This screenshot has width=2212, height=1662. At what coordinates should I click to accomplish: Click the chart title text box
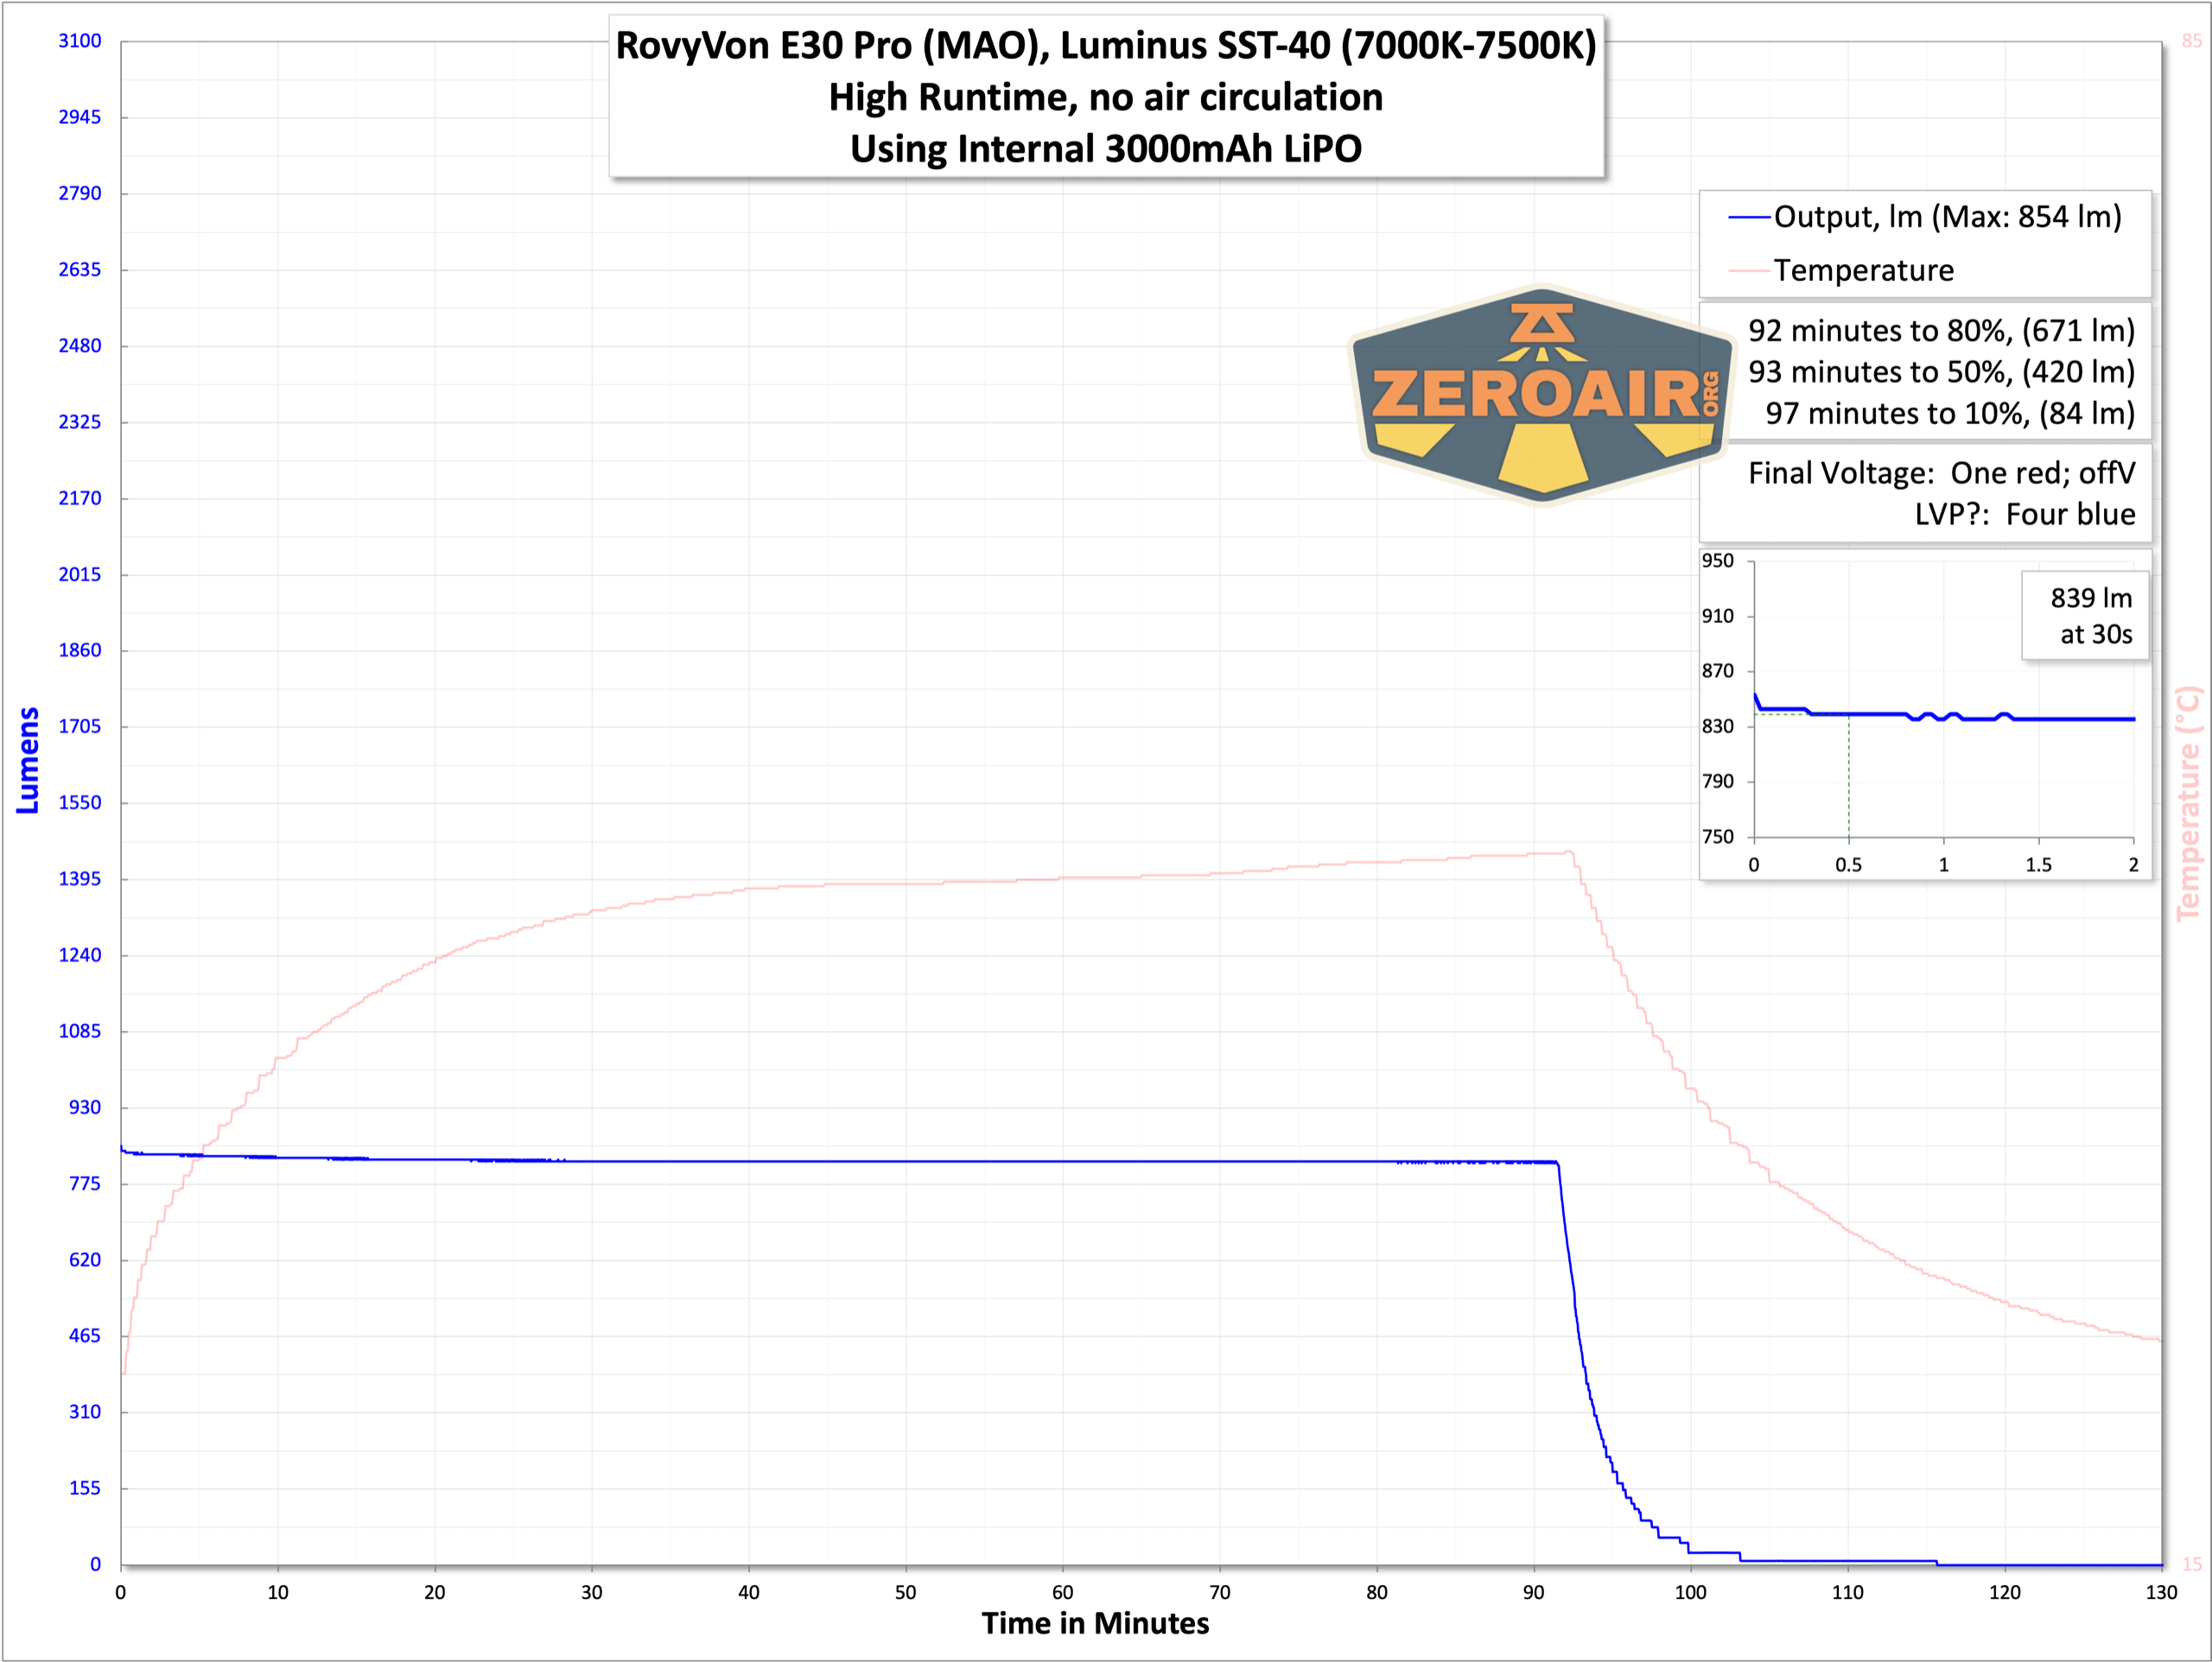[1105, 97]
